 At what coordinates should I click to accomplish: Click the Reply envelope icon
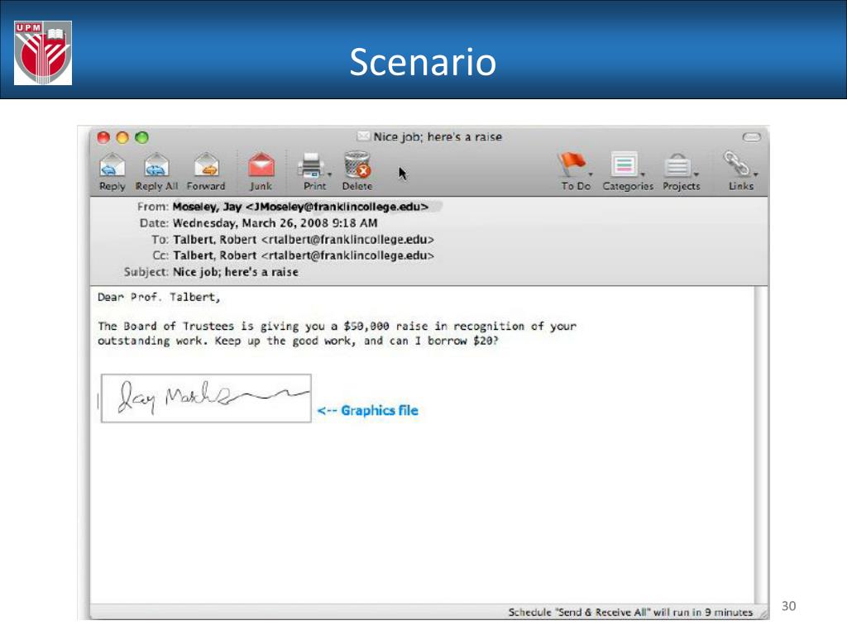112,165
